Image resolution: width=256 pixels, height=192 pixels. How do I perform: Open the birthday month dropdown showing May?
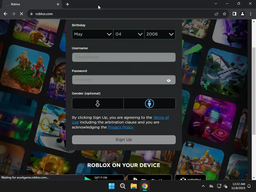(x=92, y=34)
